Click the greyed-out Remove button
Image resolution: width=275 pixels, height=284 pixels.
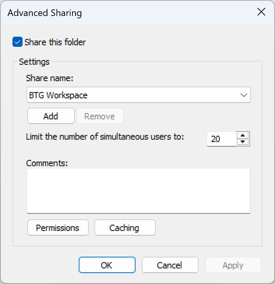click(x=100, y=116)
